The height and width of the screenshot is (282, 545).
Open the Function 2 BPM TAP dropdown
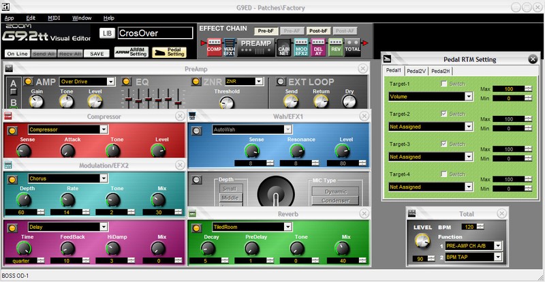tap(499, 257)
